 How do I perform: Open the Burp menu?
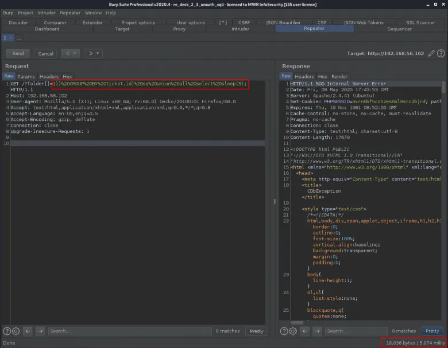[8, 13]
